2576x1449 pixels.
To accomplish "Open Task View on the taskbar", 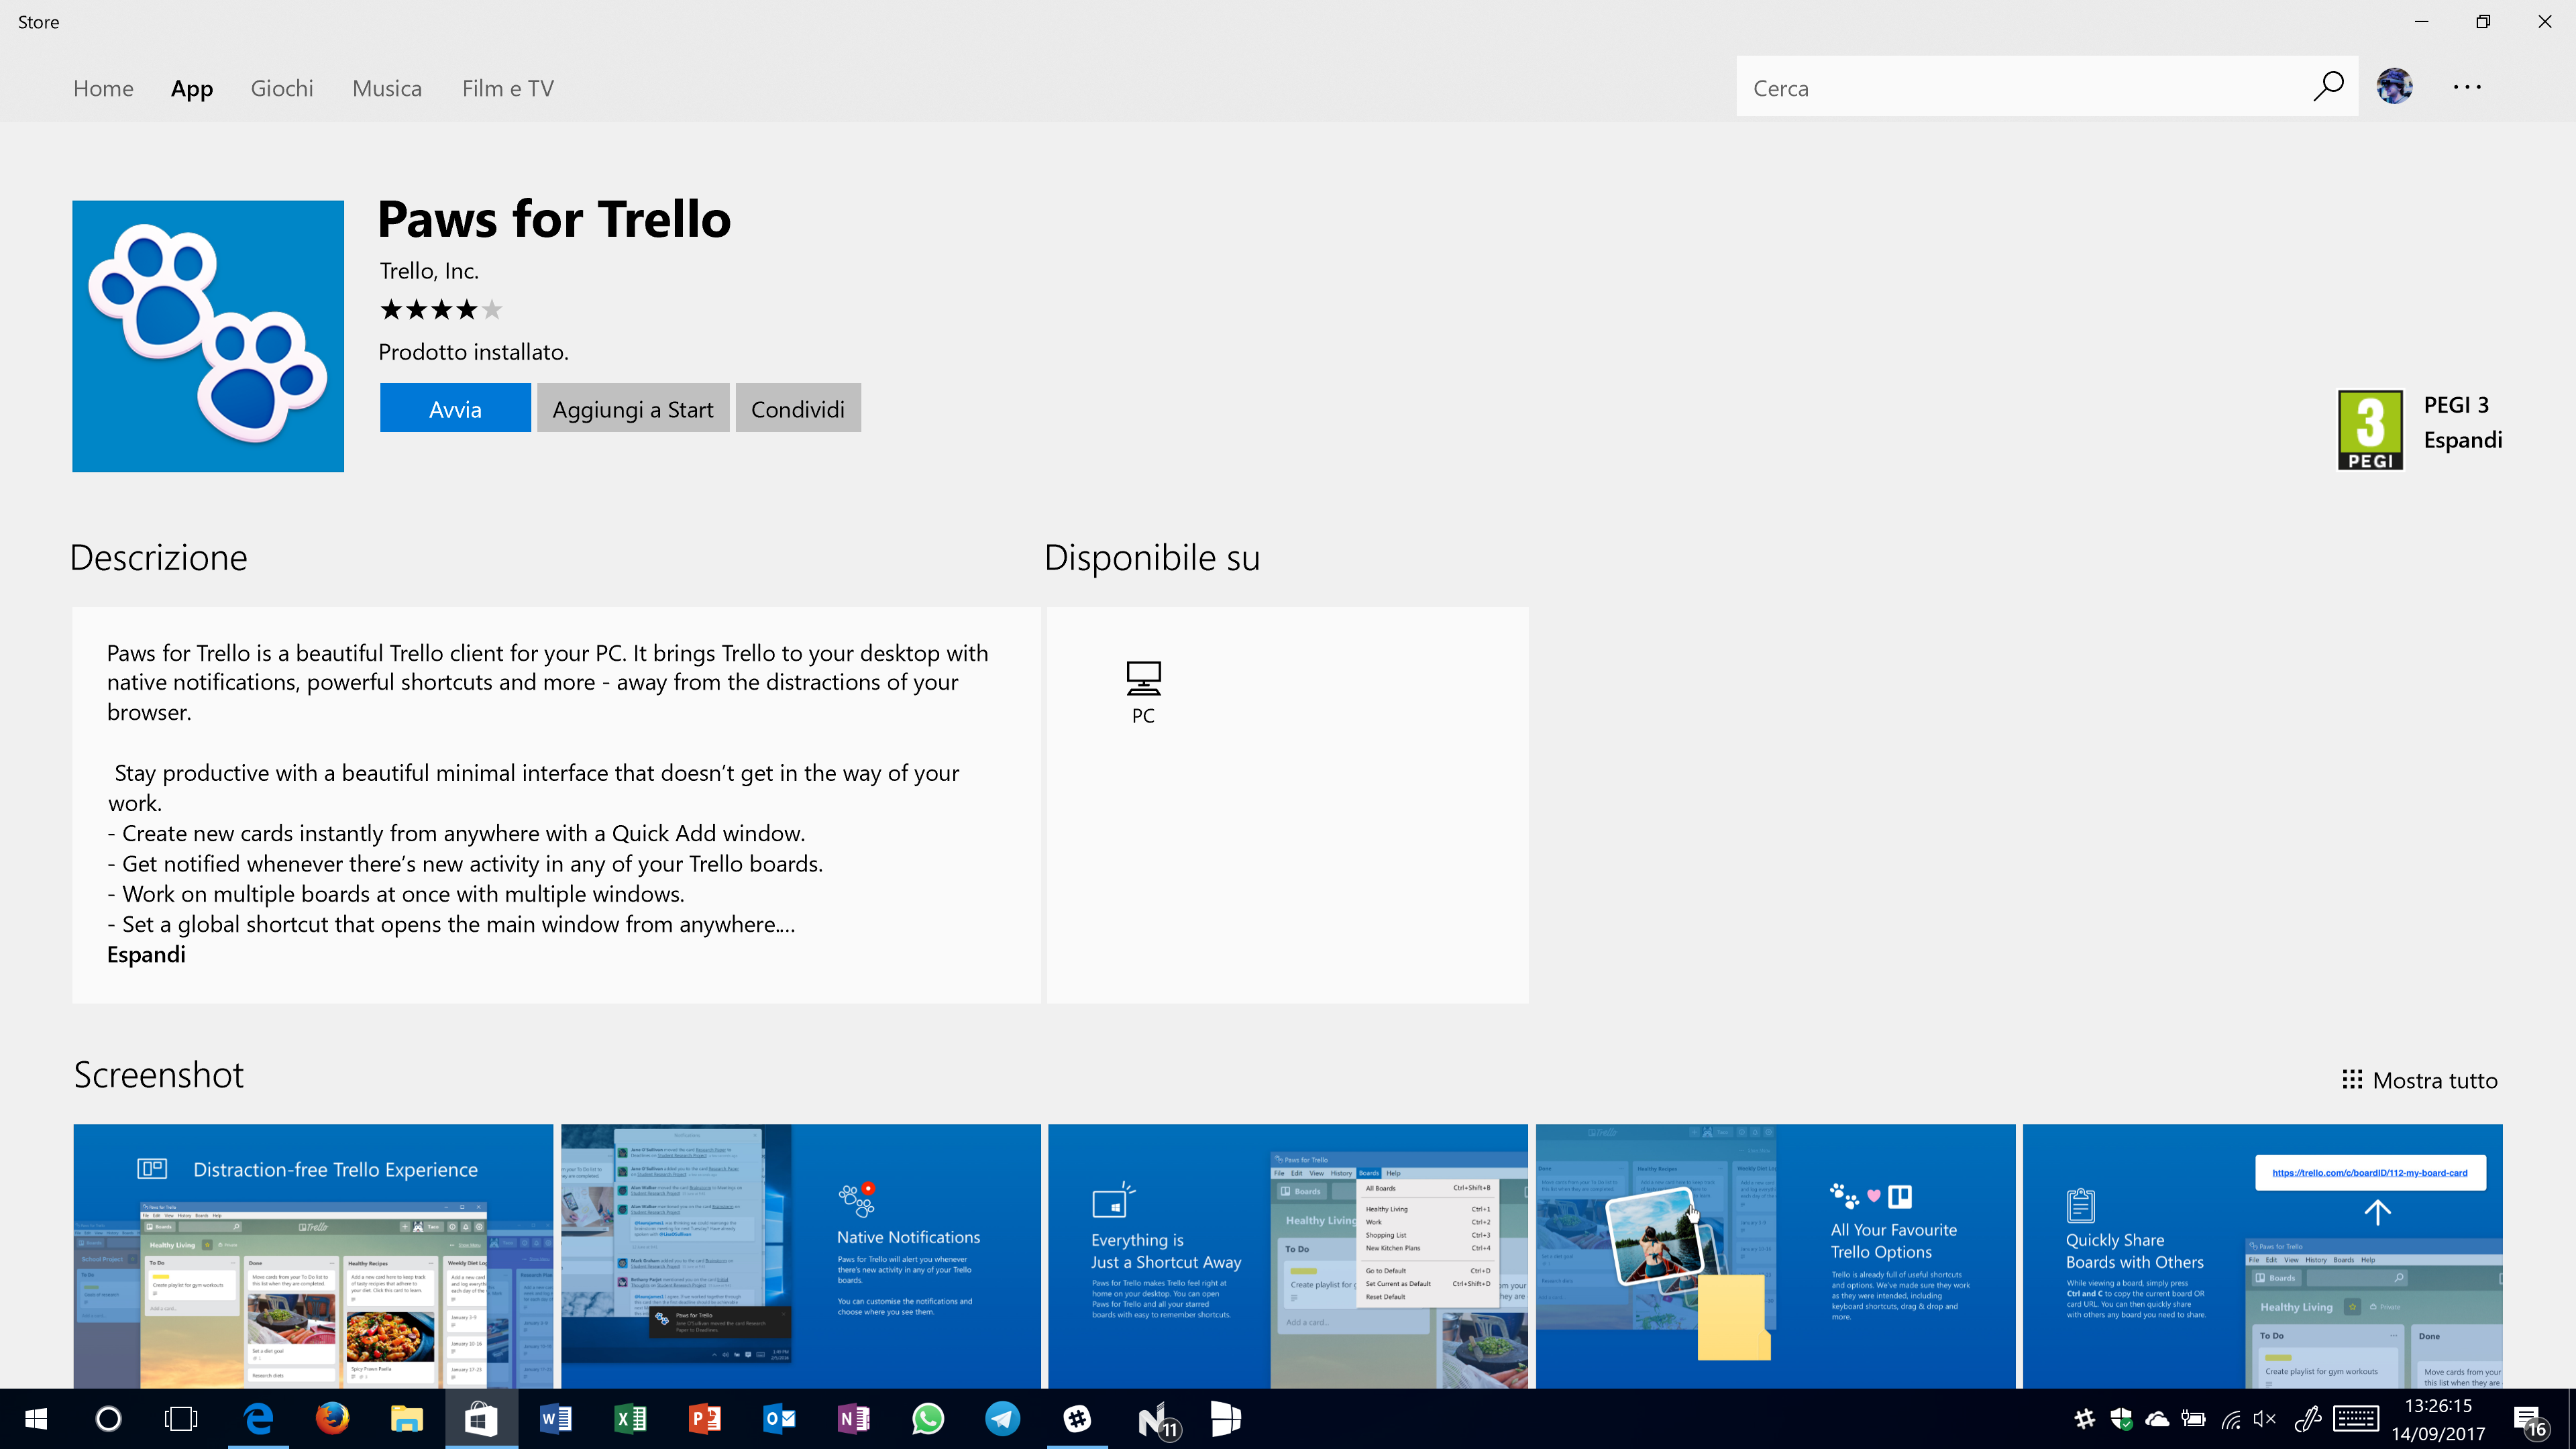I will (181, 1419).
